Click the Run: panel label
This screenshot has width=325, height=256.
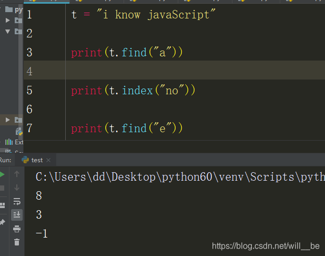5,160
